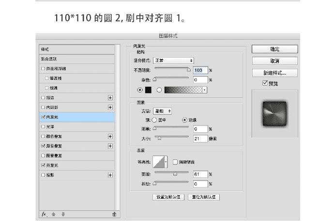The height and width of the screenshot is (221, 334).
Task: Click the style preview thumbnail
Action: click(274, 114)
